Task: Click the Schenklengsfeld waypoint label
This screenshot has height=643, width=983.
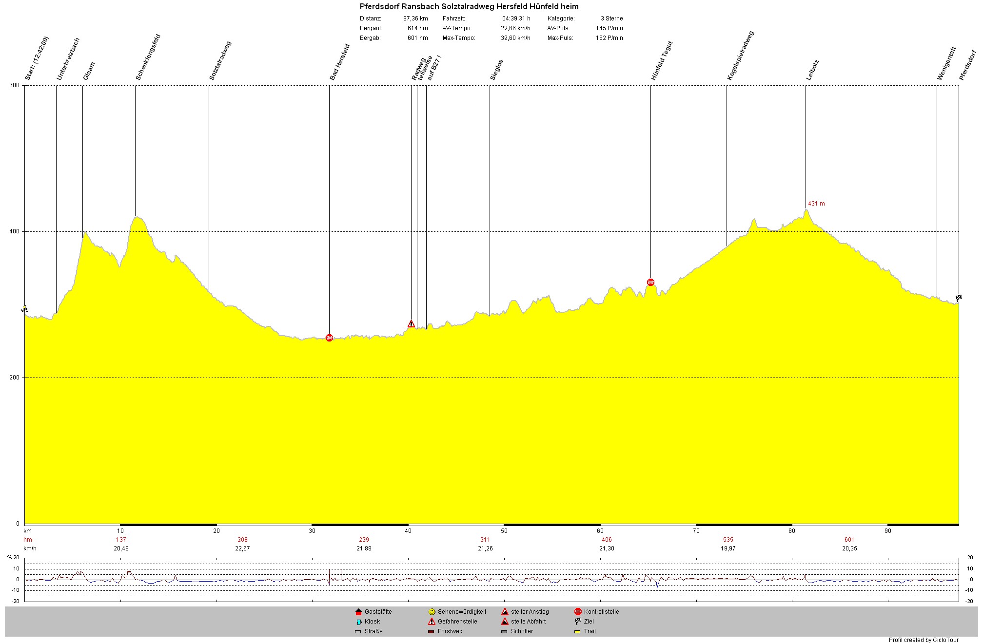Action: pos(148,57)
